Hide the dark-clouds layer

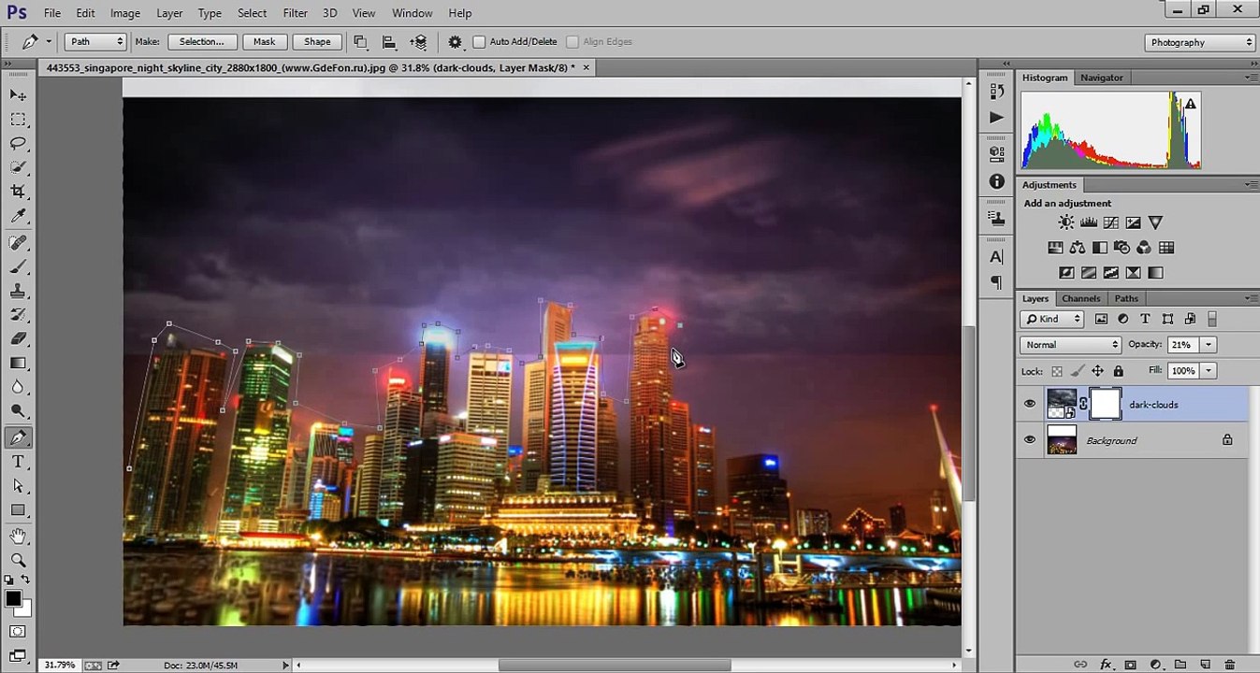click(1030, 405)
